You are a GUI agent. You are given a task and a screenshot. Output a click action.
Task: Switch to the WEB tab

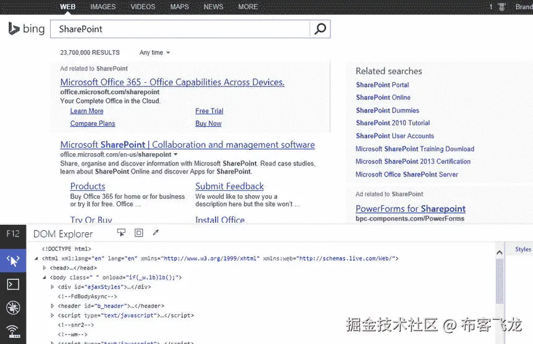click(x=68, y=7)
